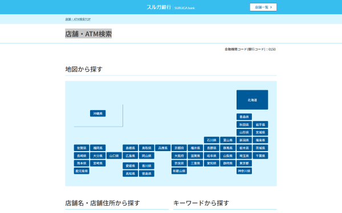
Task: Select 福井県 prefecture tile
Action: [196, 148]
